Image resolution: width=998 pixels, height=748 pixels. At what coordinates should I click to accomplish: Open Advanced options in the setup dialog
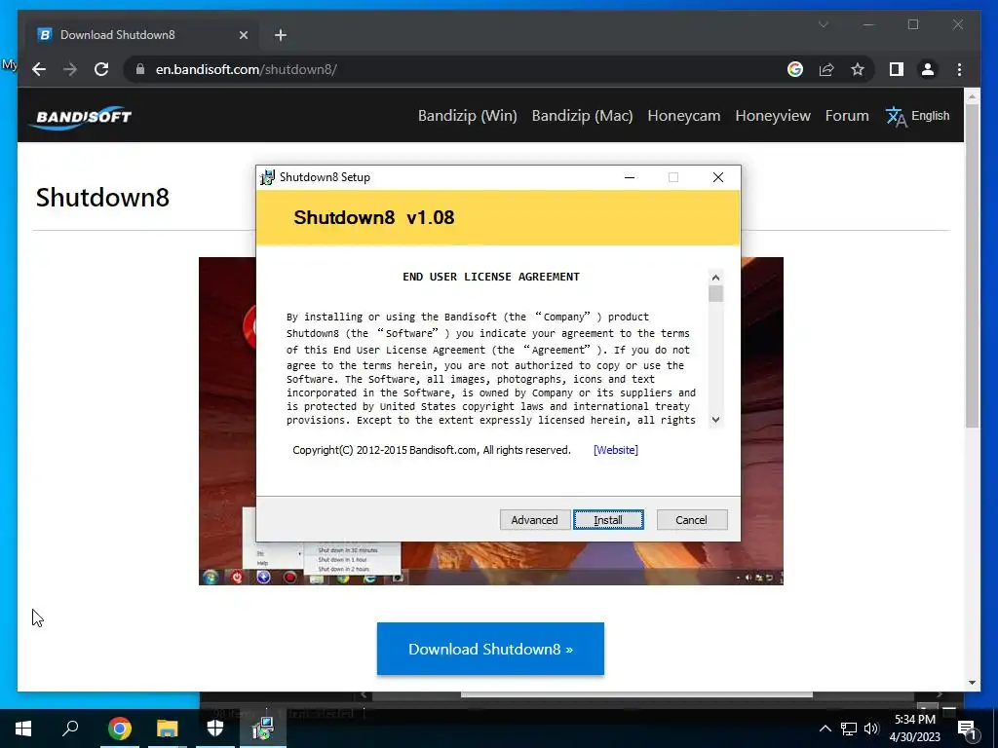(x=534, y=520)
